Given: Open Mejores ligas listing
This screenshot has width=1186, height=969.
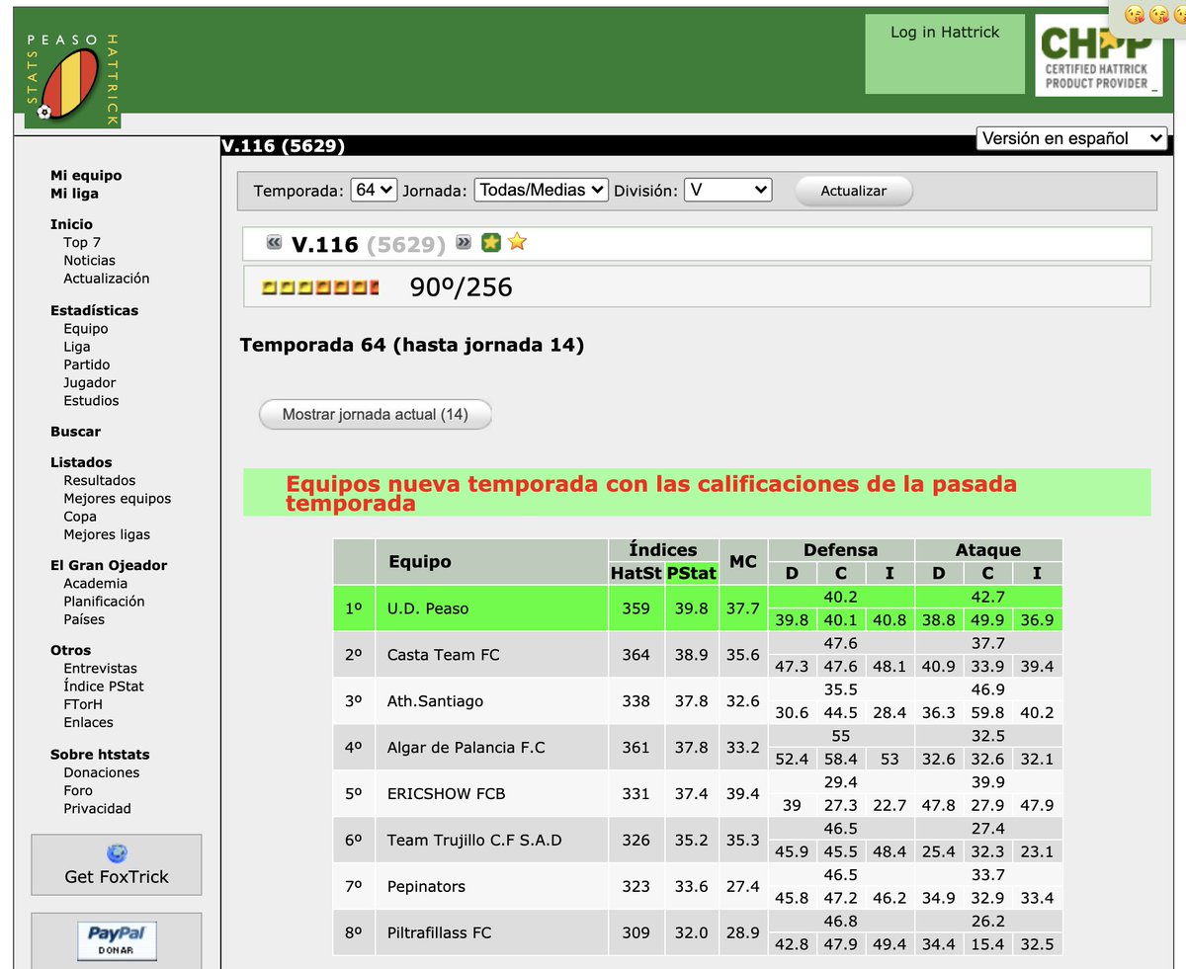Looking at the screenshot, I should point(107,534).
